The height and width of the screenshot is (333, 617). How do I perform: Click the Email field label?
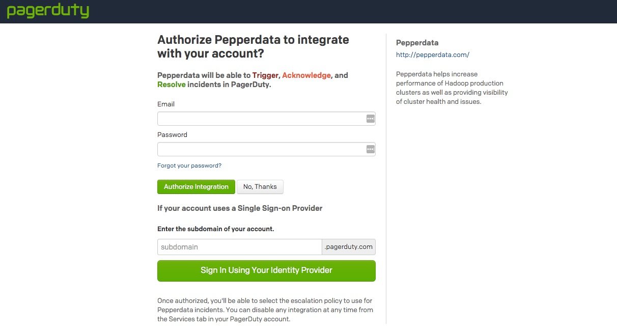pyautogui.click(x=166, y=104)
